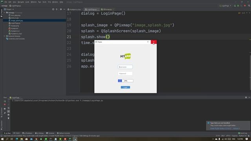Select LoginPage.py in the project tree
The image size is (251, 141).
click(15, 23)
